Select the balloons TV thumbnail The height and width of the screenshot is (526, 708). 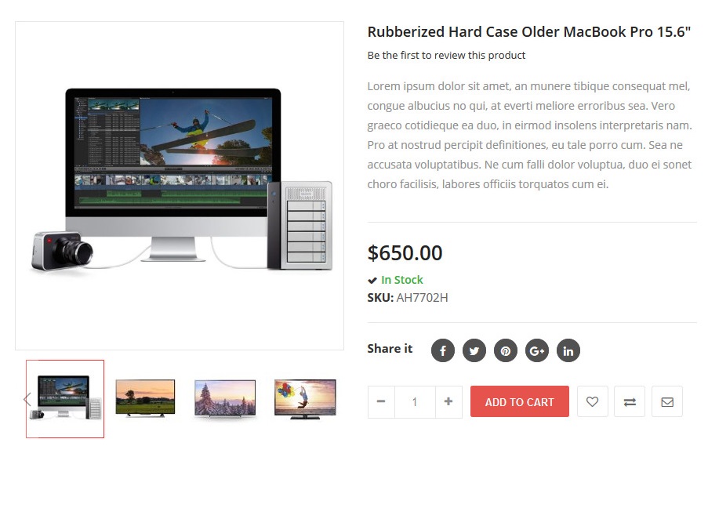(x=305, y=398)
